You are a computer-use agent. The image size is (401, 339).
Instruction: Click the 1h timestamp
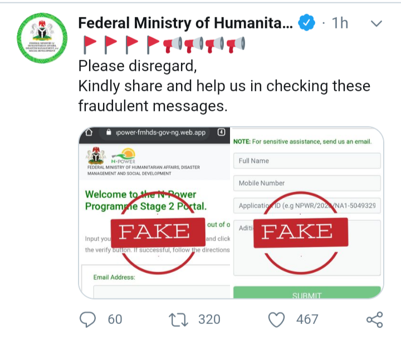point(340,23)
